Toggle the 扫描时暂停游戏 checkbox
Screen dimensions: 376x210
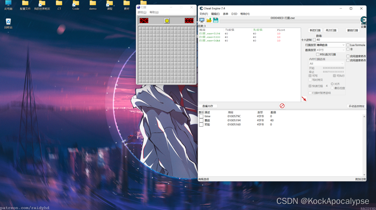click(x=310, y=93)
